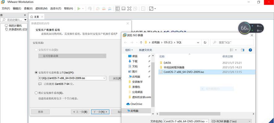Click the refresh icon in address bar
This screenshot has height=123, width=274.
205,42
